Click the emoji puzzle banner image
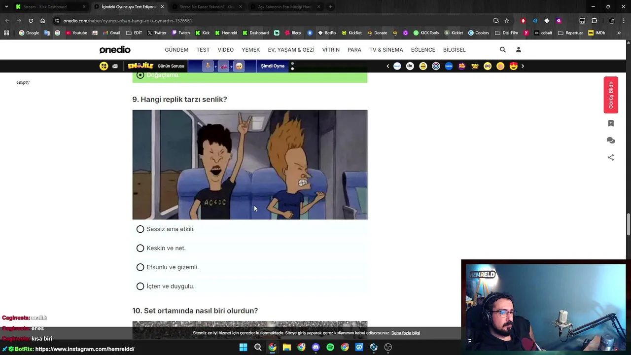Viewport: 631px width, 355px height. [x=223, y=66]
